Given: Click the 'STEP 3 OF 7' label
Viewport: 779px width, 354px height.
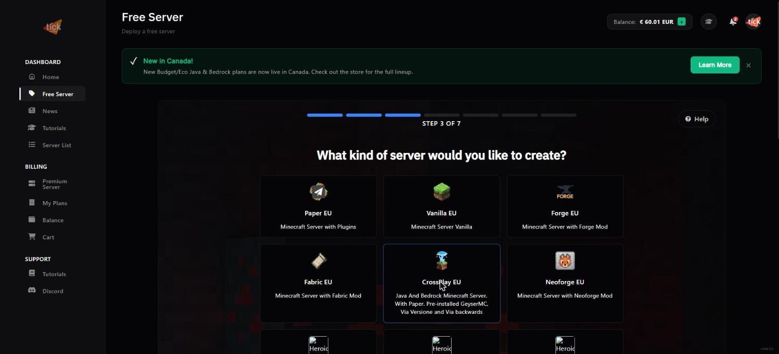Looking at the screenshot, I should [x=441, y=124].
